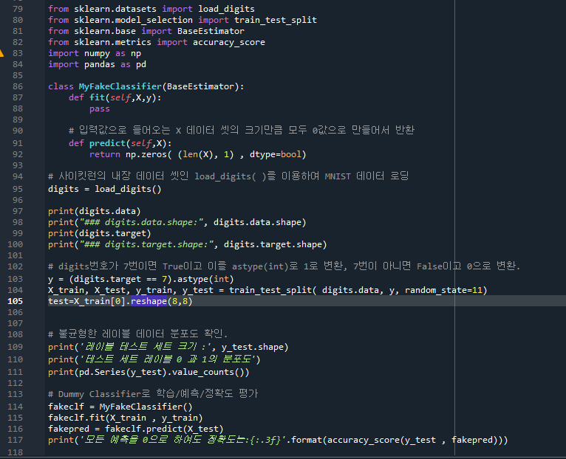566x459 pixels.
Task: Click the class name MyFakeClassifier on line 86
Action: point(120,86)
